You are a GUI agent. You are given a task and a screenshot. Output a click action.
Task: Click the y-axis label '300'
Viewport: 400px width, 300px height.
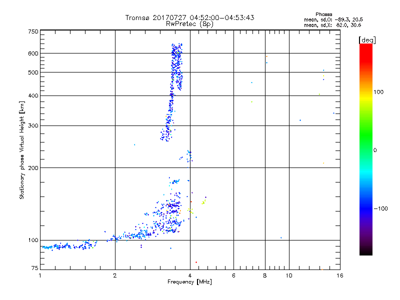click(33, 126)
